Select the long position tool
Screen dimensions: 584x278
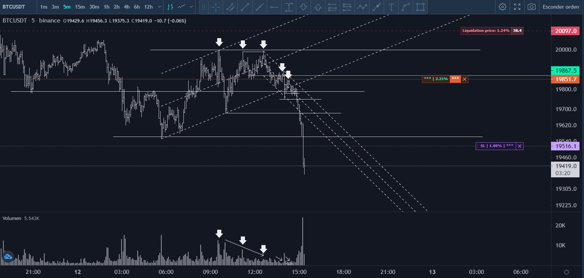click(x=333, y=7)
